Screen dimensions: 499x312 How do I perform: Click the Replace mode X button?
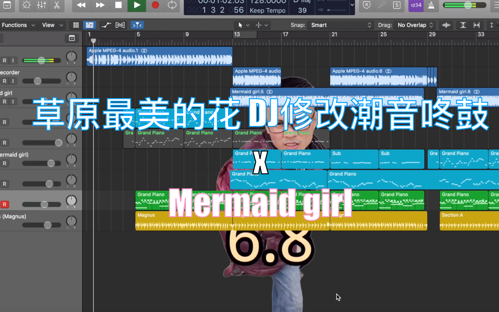(x=367, y=5)
